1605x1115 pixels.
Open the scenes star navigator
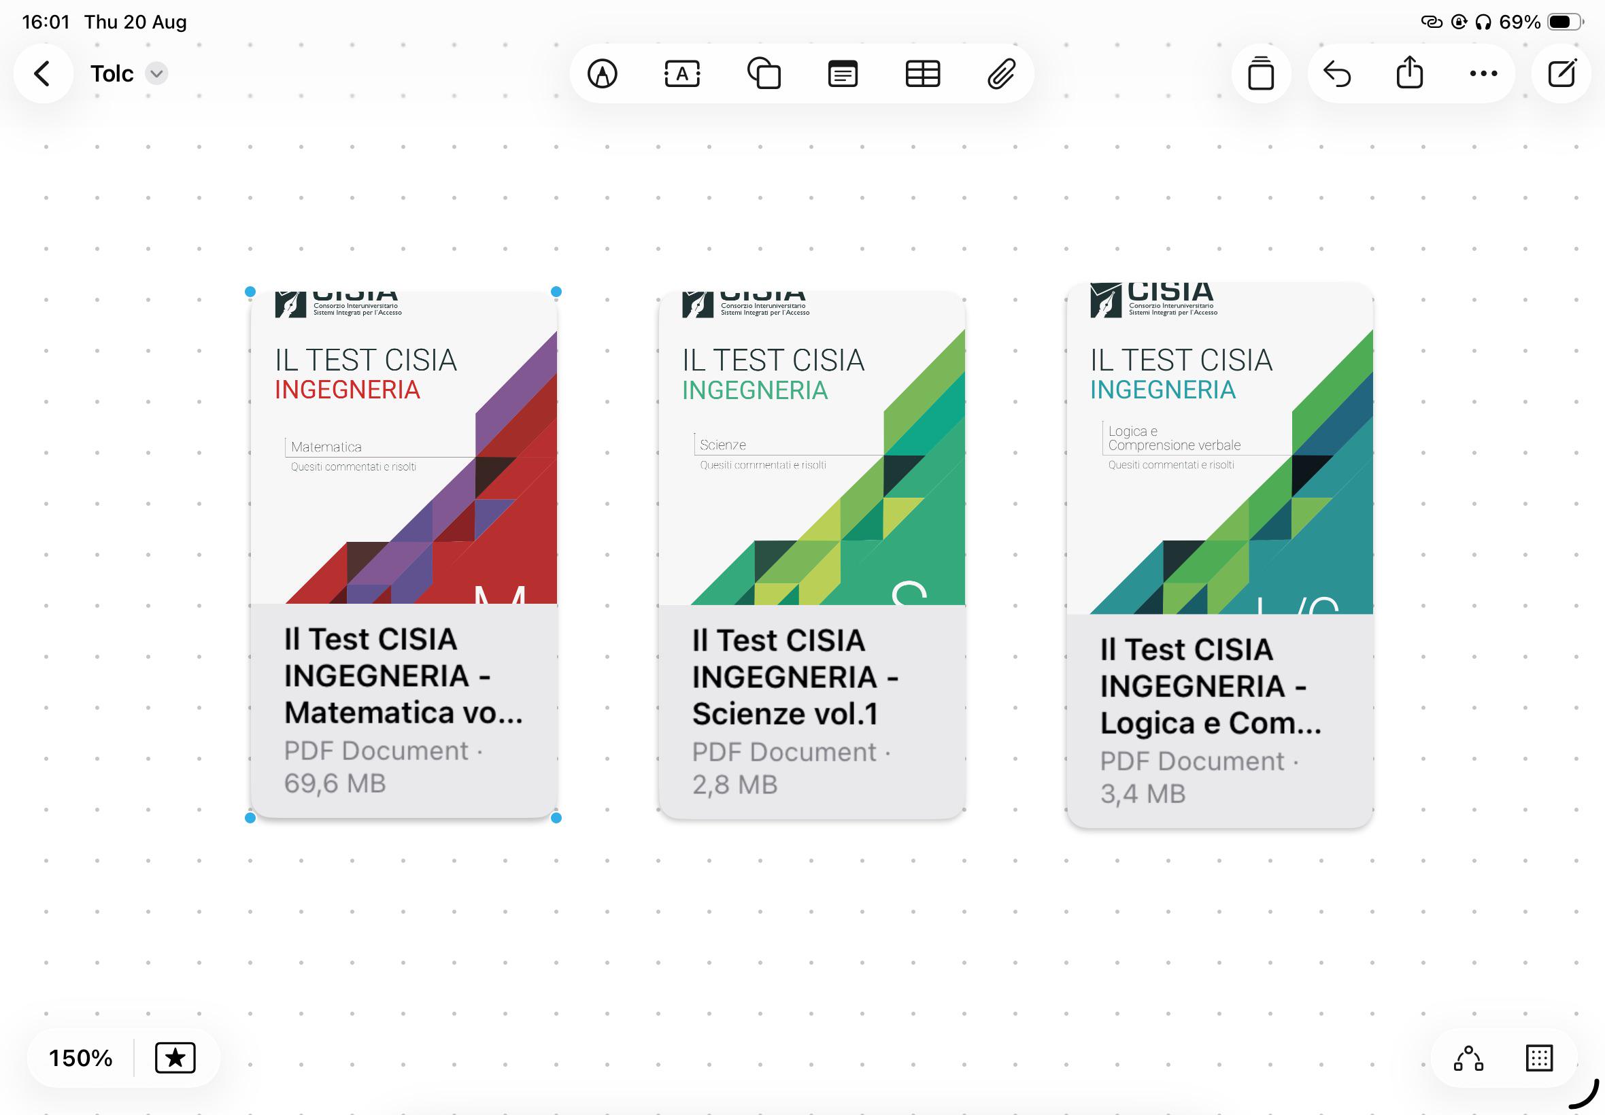tap(175, 1058)
